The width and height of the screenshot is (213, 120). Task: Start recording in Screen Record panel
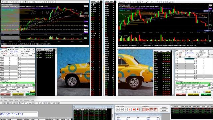point(118,109)
